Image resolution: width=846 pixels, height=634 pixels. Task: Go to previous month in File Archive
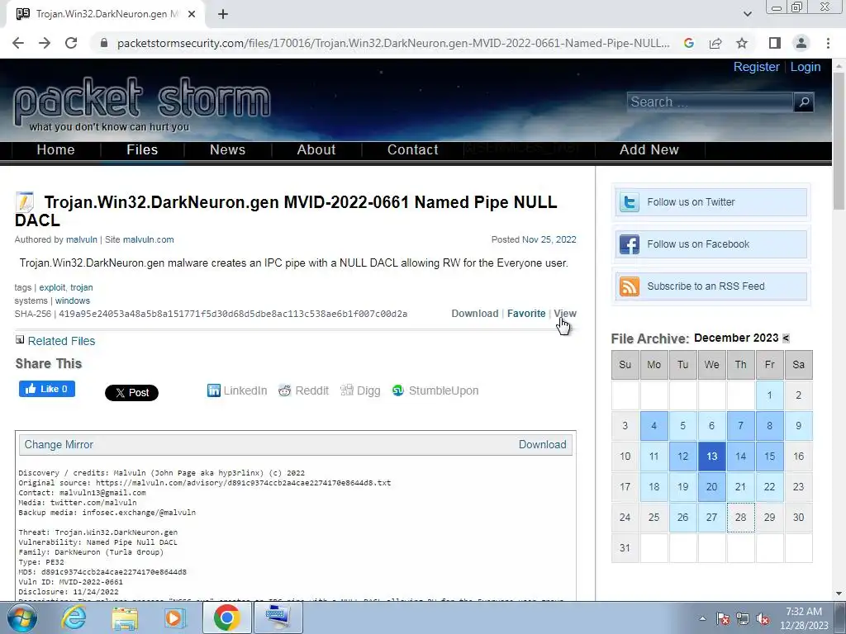[x=786, y=338]
